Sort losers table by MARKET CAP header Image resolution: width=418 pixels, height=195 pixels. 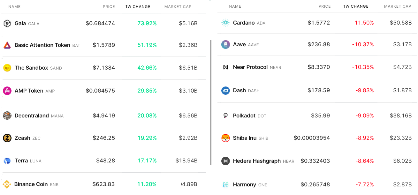[398, 6]
